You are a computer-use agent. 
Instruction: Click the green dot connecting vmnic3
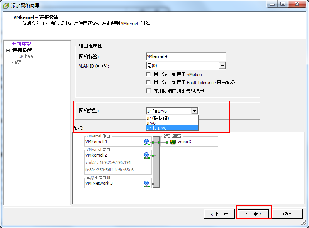pyautogui.click(x=167, y=142)
